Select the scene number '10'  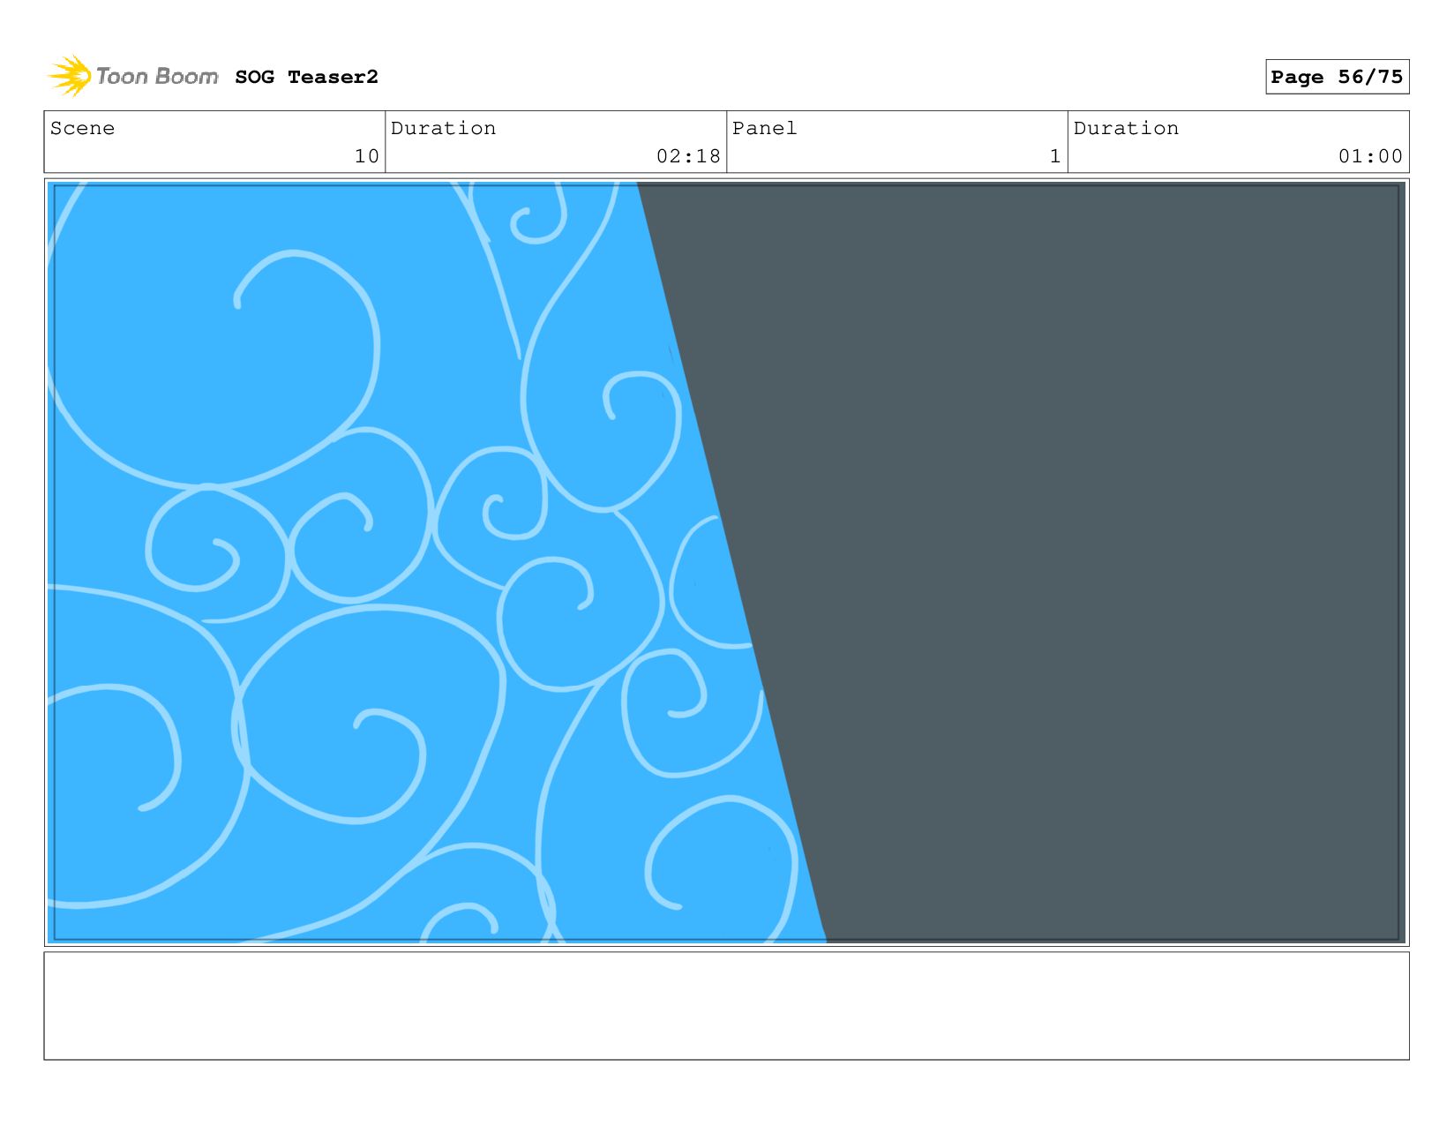pos(366,156)
